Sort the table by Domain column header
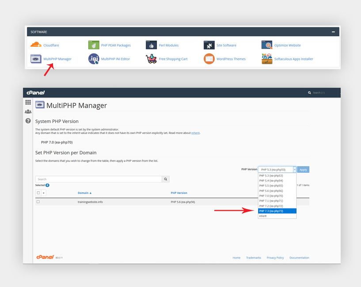The width and height of the screenshot is (361, 287). [x=84, y=193]
